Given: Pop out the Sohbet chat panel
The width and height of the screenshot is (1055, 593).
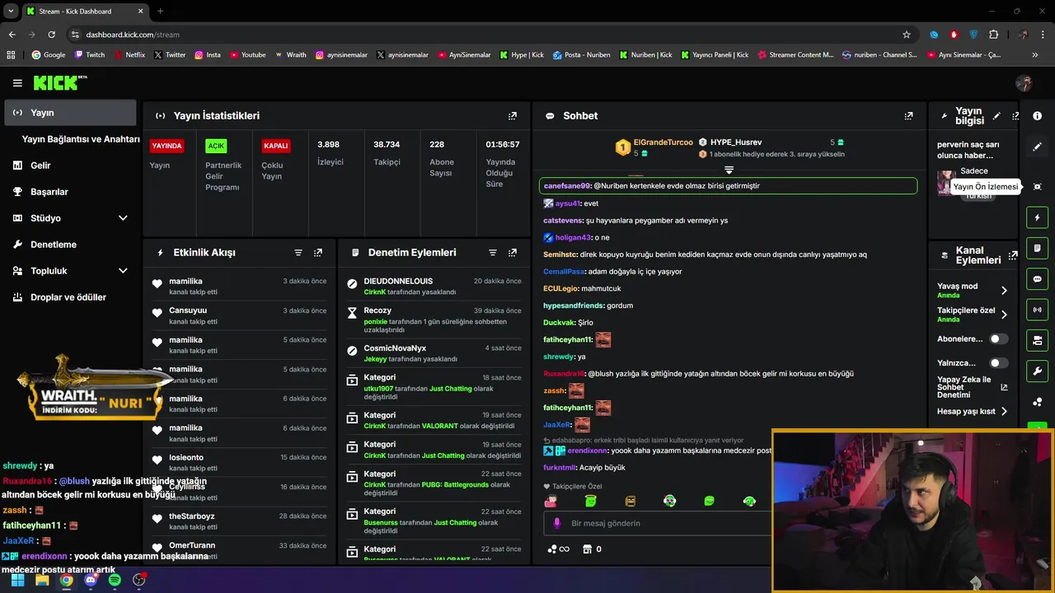Looking at the screenshot, I should tap(908, 116).
